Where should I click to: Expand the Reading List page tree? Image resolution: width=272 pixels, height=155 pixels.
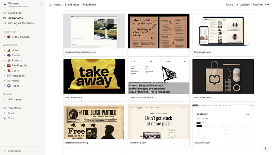4,65
